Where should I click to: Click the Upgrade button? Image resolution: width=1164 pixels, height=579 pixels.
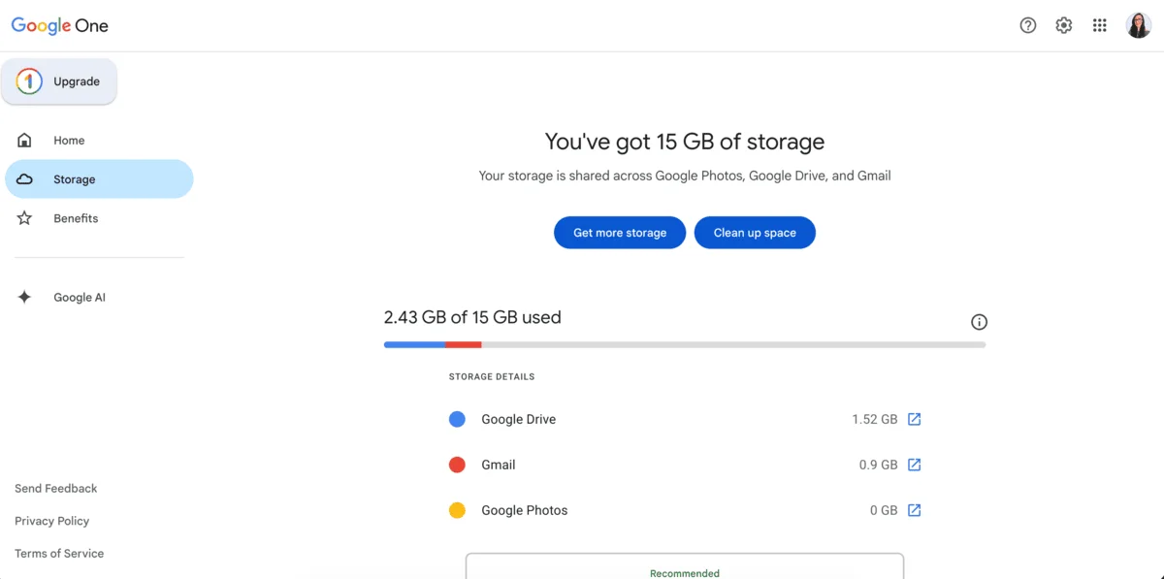click(59, 81)
